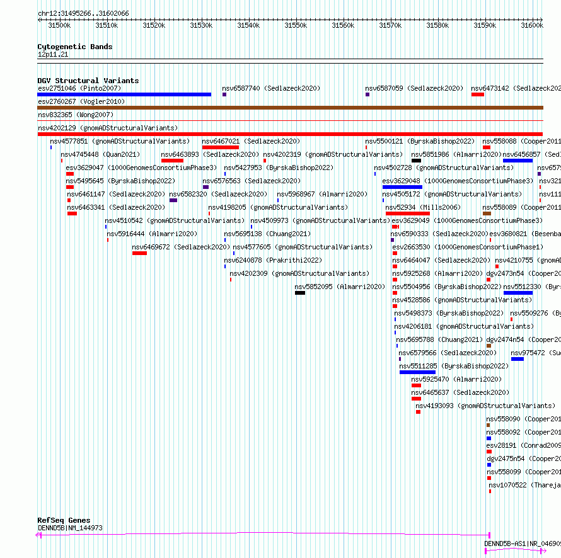Click nsv4745448 (Quan2021) label

point(100,154)
